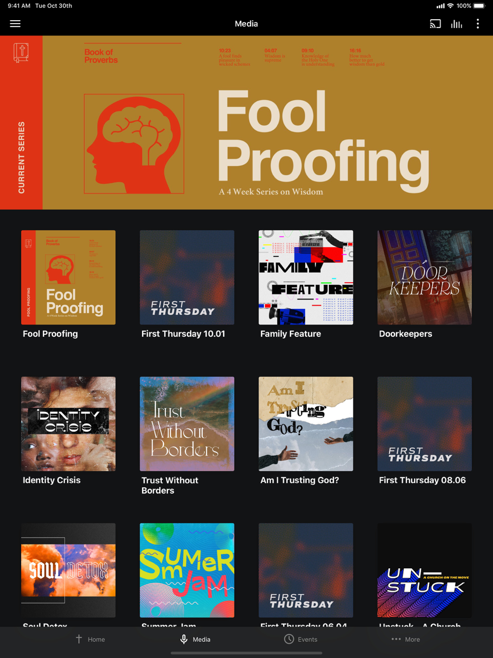This screenshot has height=658, width=493.
Task: Tap the Home cross icon in bottom bar
Action: (x=79, y=639)
